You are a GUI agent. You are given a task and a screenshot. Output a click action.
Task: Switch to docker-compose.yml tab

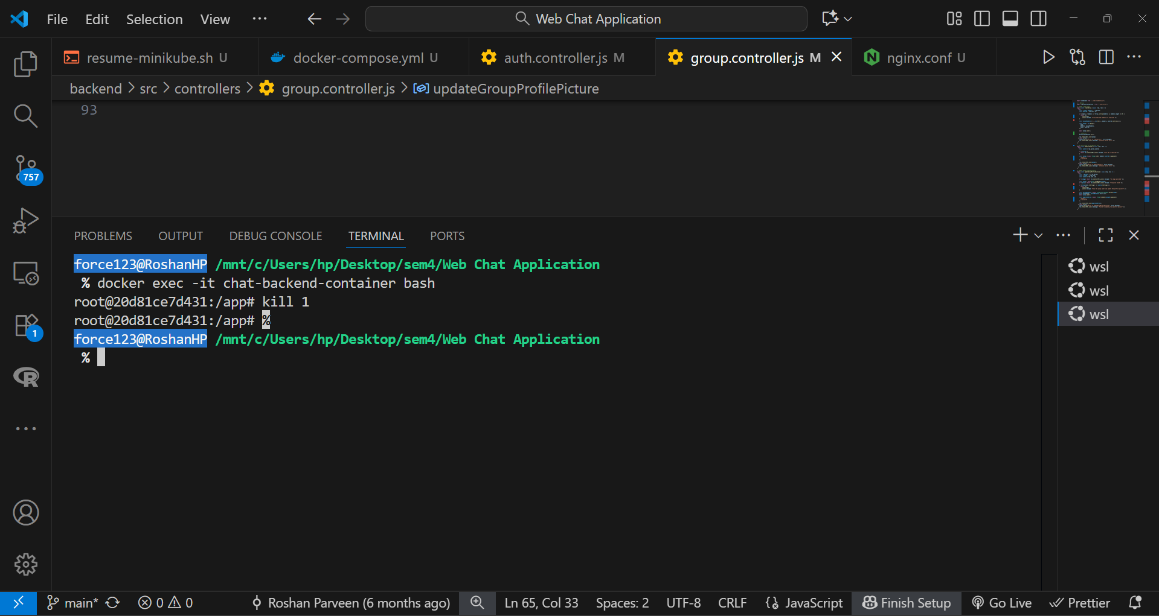[x=364, y=58]
